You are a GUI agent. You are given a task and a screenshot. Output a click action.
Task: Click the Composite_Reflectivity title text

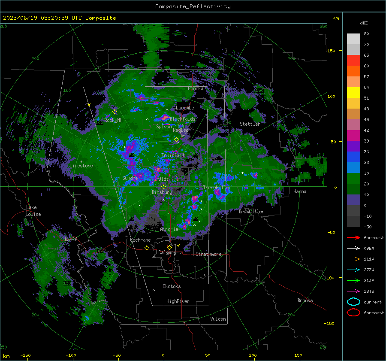coord(193,6)
